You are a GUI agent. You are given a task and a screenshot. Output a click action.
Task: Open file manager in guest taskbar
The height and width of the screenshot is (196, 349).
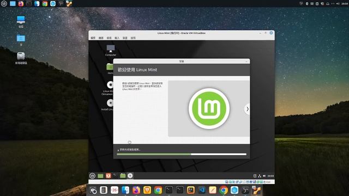coord(123,176)
